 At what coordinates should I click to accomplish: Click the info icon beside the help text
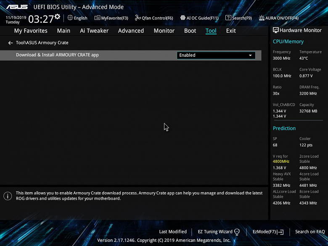pos(8,196)
